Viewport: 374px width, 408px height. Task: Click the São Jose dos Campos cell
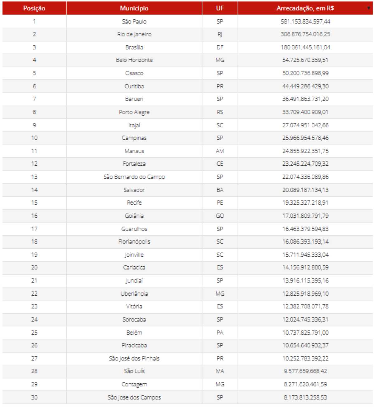click(x=134, y=397)
